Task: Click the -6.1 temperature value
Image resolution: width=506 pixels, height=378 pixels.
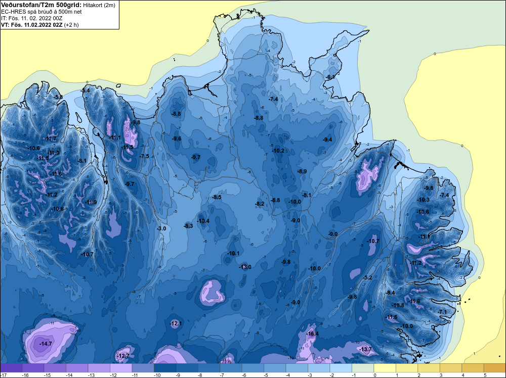Action: [x=330, y=77]
